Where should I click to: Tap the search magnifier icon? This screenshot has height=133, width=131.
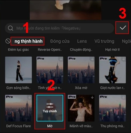pos(10,28)
